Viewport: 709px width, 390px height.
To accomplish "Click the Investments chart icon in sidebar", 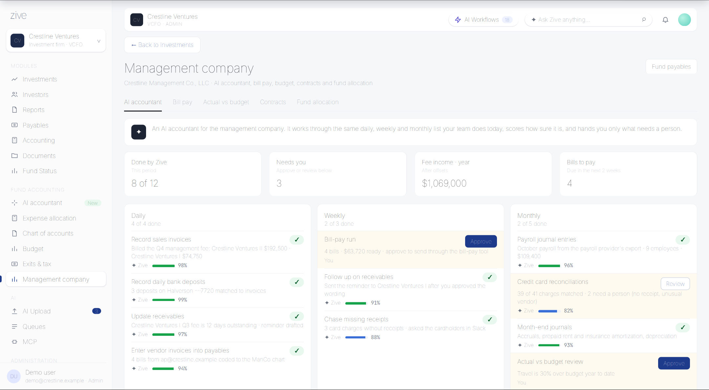I will [14, 79].
